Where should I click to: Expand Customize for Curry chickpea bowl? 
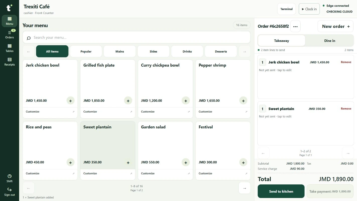[165, 112]
